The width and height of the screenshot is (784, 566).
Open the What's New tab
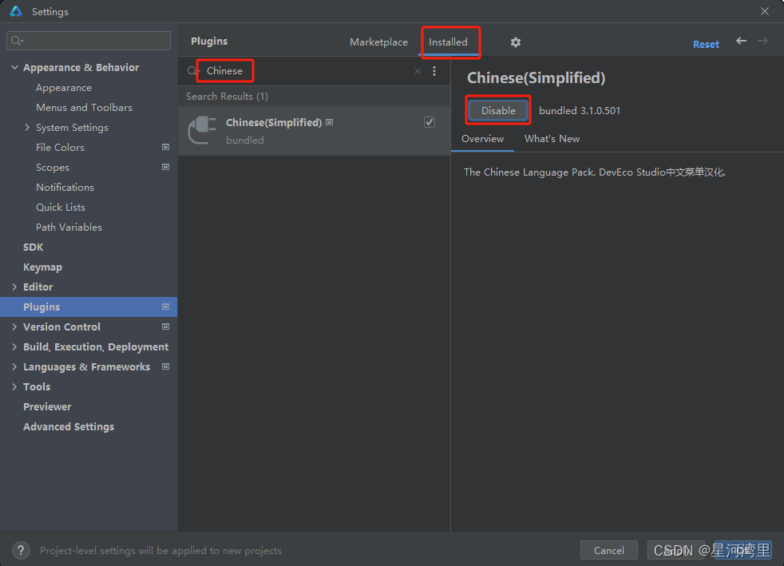point(552,138)
